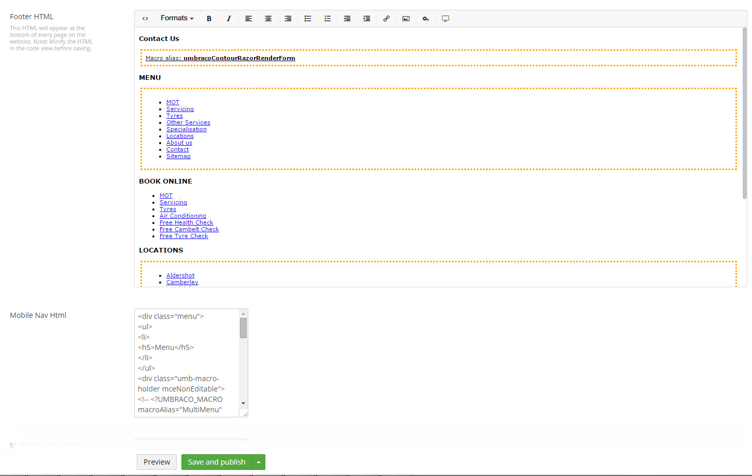Click the LOCATIONS heading text

point(161,250)
